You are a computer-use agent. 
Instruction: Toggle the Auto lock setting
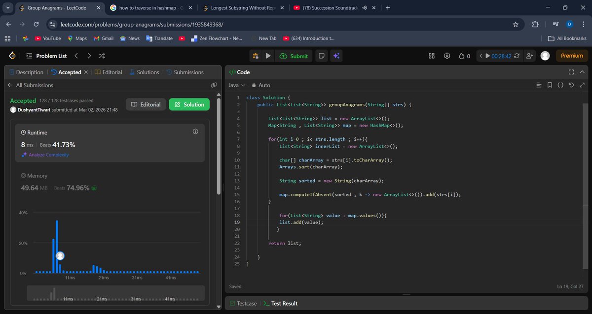tap(261, 85)
